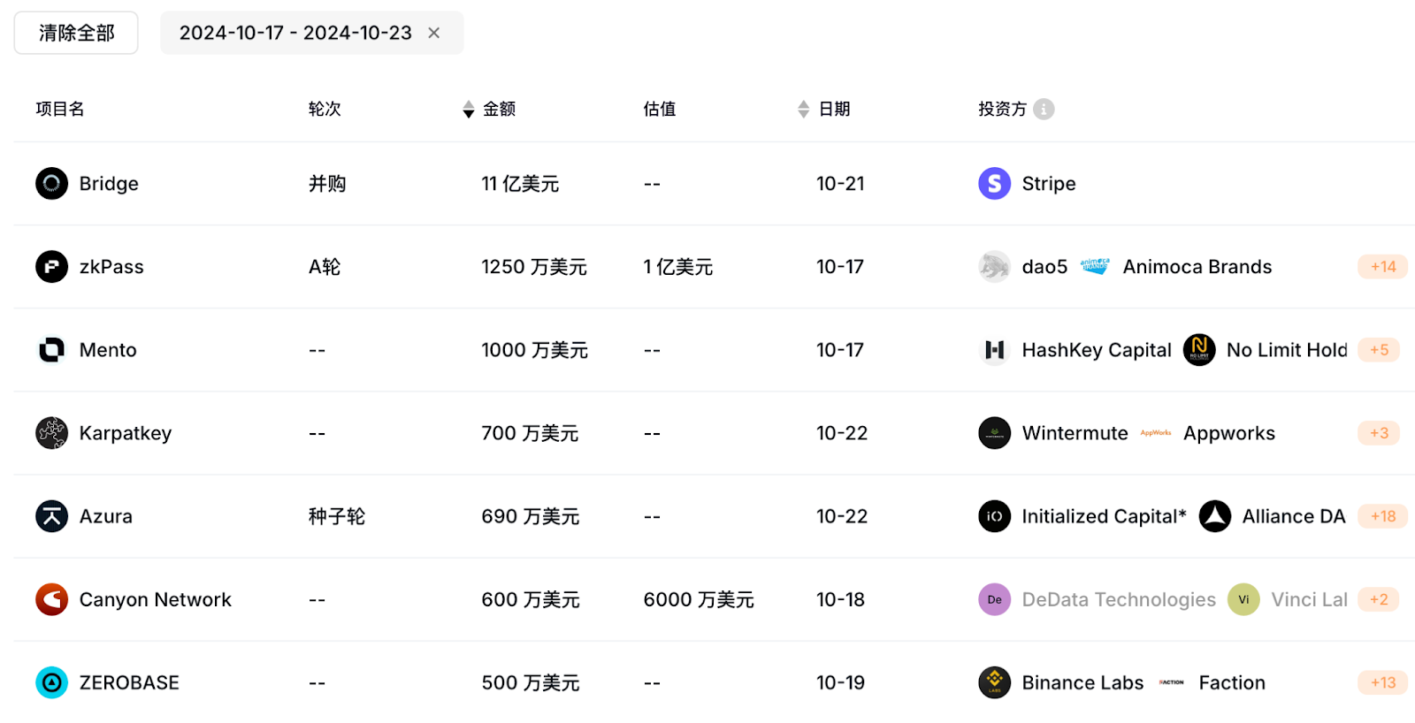Click the Karpatkey project logo icon
Image resolution: width=1415 pixels, height=723 pixels.
click(51, 433)
